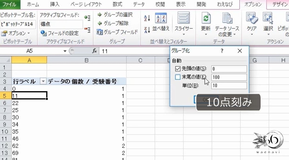Switch to the わえなび tab

coord(225,5)
